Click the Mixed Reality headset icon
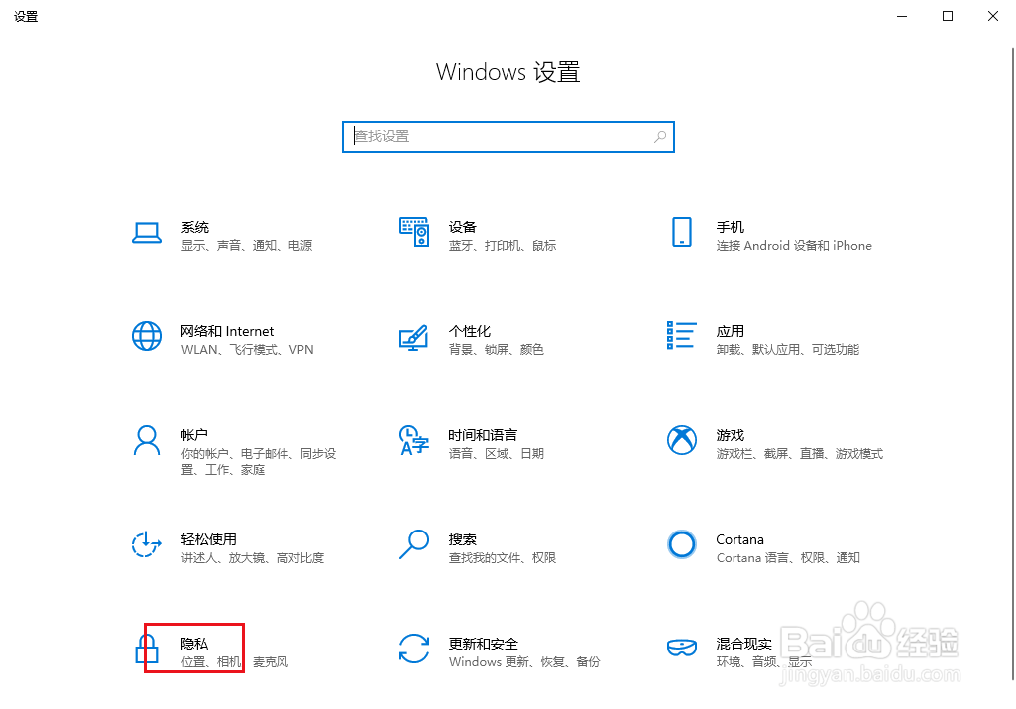1016x709 pixels. [682, 648]
